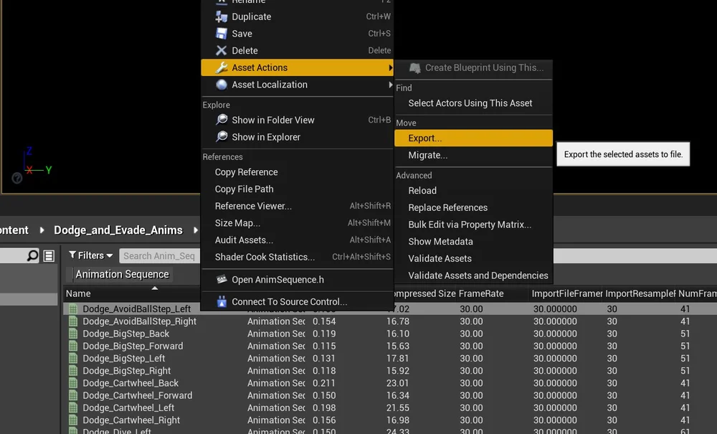Image resolution: width=717 pixels, height=434 pixels.
Task: Select Export from the Move submenu
Action: coord(424,138)
